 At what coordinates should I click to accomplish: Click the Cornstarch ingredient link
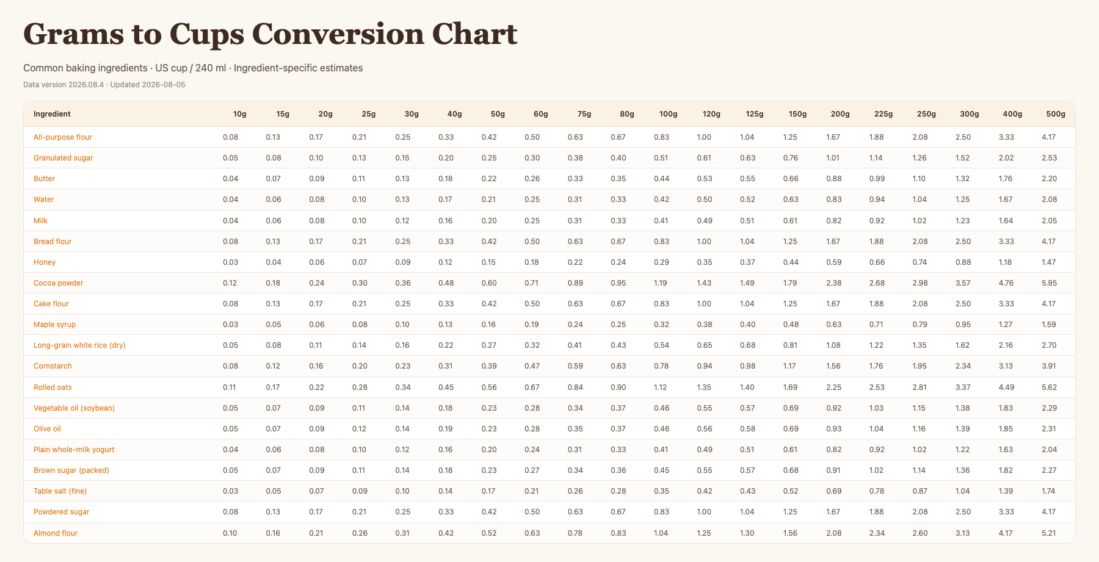coord(53,366)
